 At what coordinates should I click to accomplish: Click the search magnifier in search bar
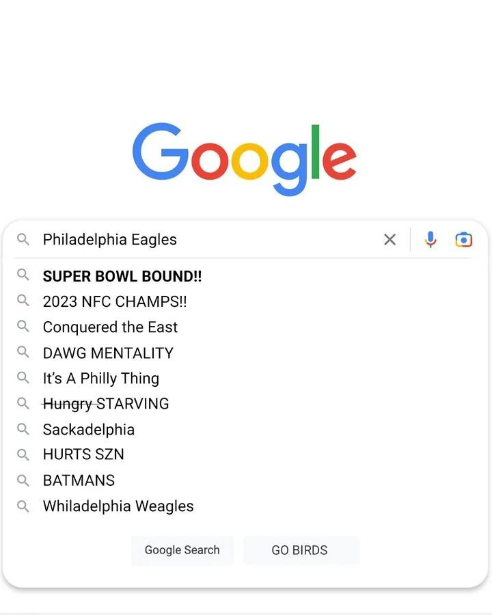(x=23, y=239)
